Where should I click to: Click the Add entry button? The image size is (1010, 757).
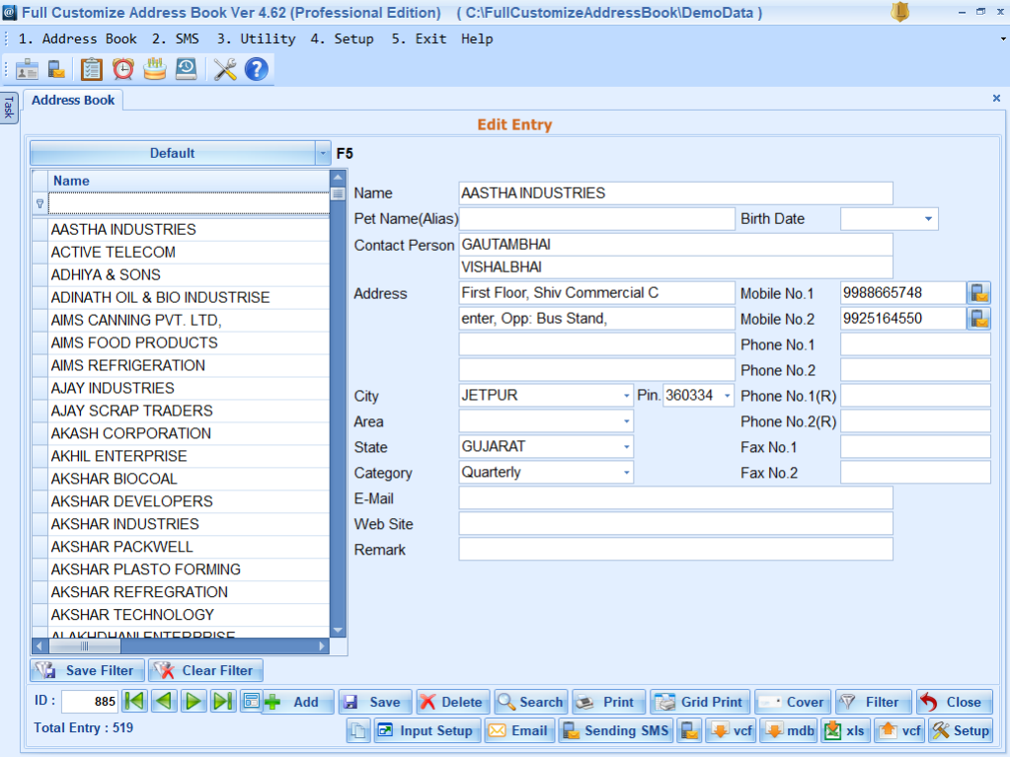298,702
